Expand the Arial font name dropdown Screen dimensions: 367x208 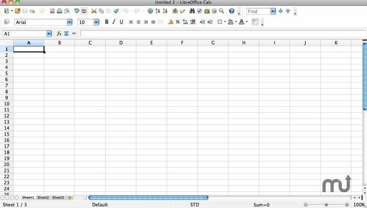click(70, 22)
